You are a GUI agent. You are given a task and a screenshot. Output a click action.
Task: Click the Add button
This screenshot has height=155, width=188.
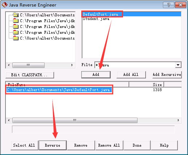pos(96,74)
